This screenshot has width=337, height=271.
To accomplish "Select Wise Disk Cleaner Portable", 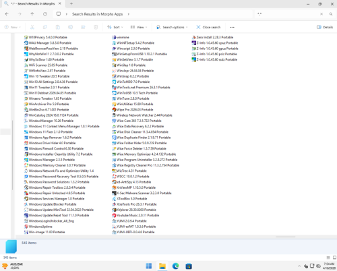I will 140,132.
